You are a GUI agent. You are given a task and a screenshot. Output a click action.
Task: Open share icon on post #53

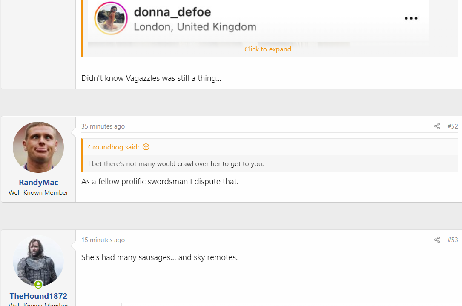click(x=437, y=240)
